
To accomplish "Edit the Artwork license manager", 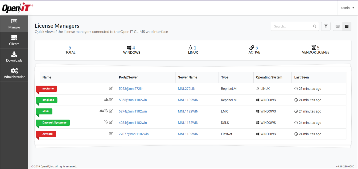I will point(111,134).
